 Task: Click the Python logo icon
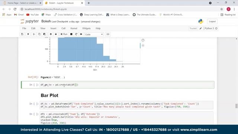[201, 22]
